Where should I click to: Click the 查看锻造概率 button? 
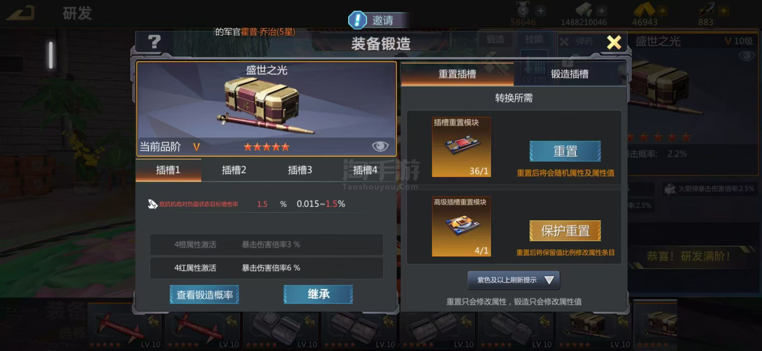click(x=204, y=294)
